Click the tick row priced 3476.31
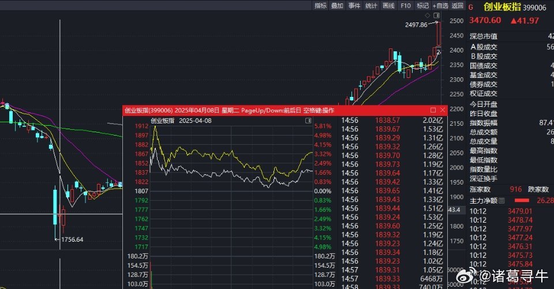The image size is (554, 289). 511,247
